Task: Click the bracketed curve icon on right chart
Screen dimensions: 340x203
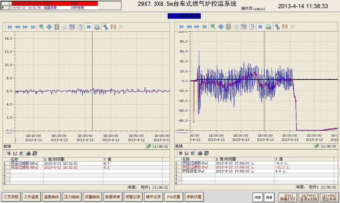Action: 285,26
